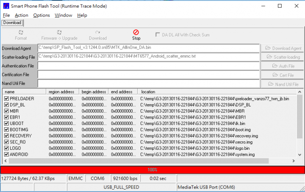The height and width of the screenshot is (192, 305).
Task: Click the 'location' column header
Action: click(x=217, y=92)
